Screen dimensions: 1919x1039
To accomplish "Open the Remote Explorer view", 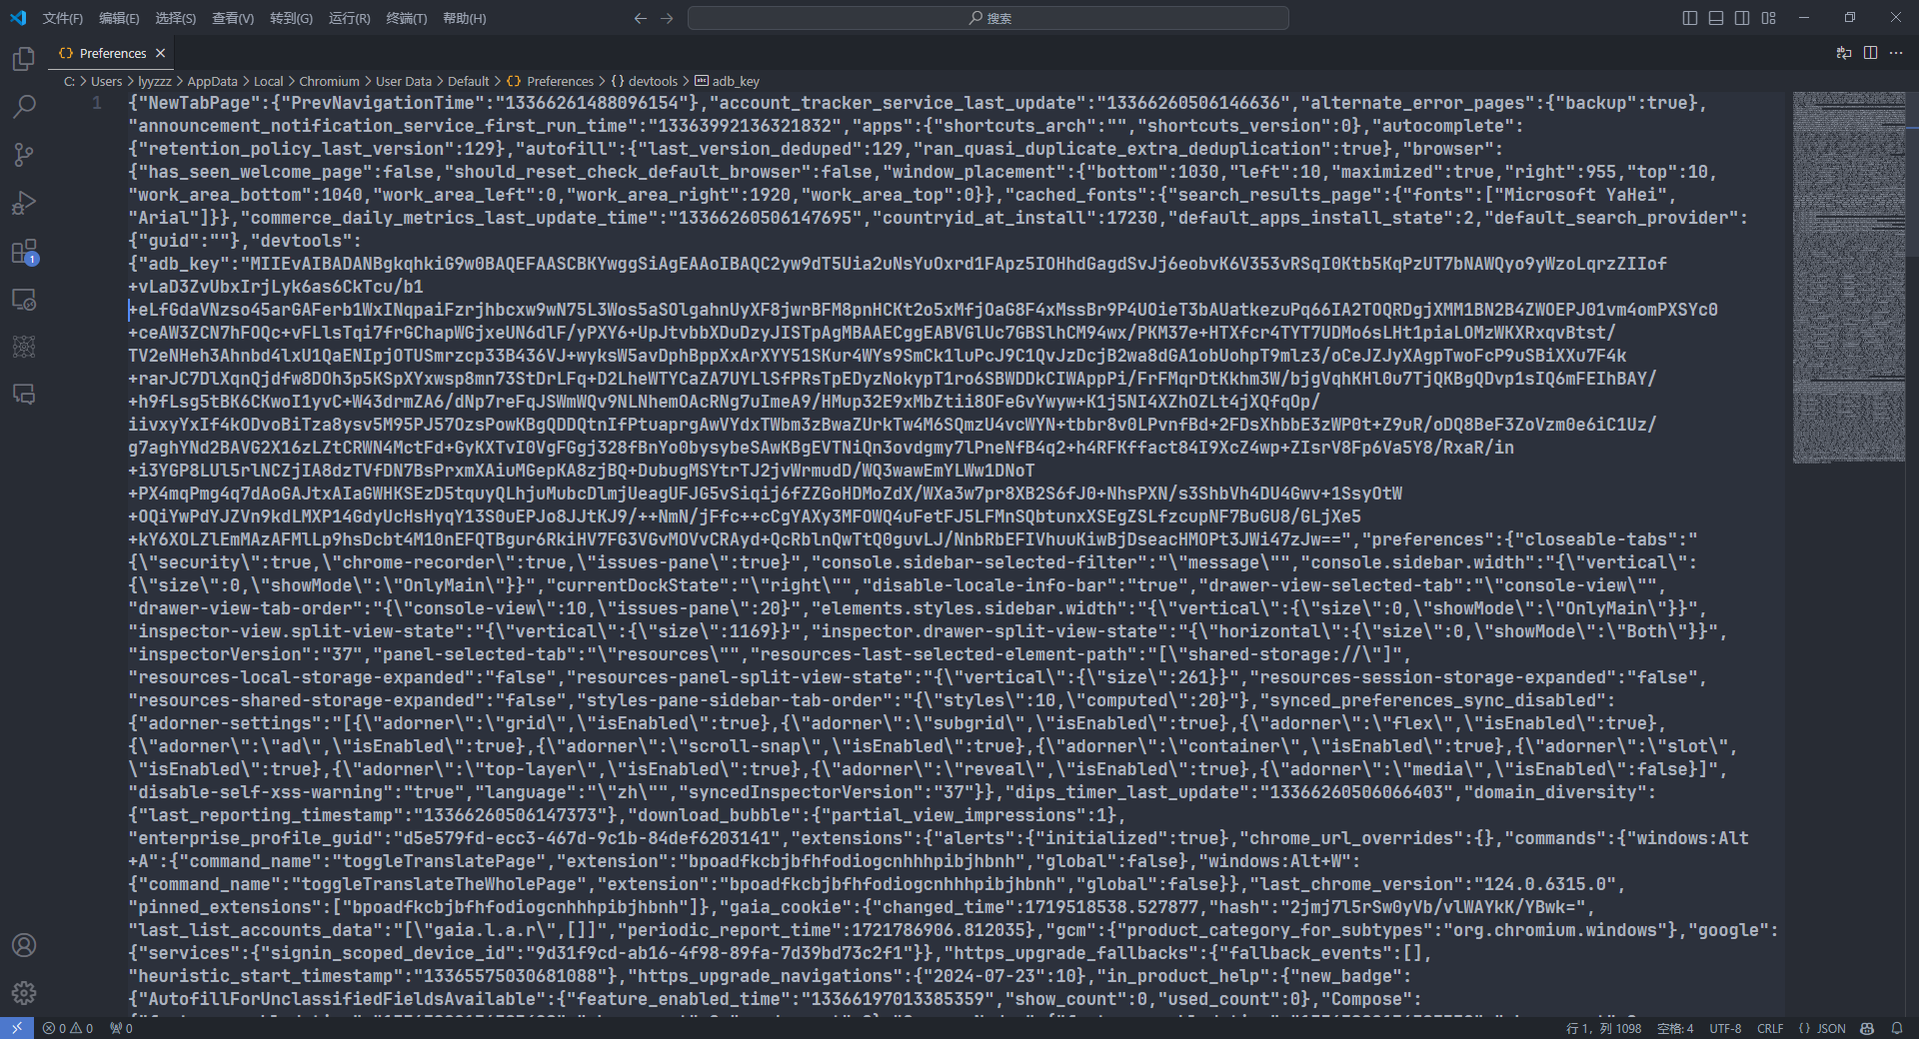I will coord(23,299).
